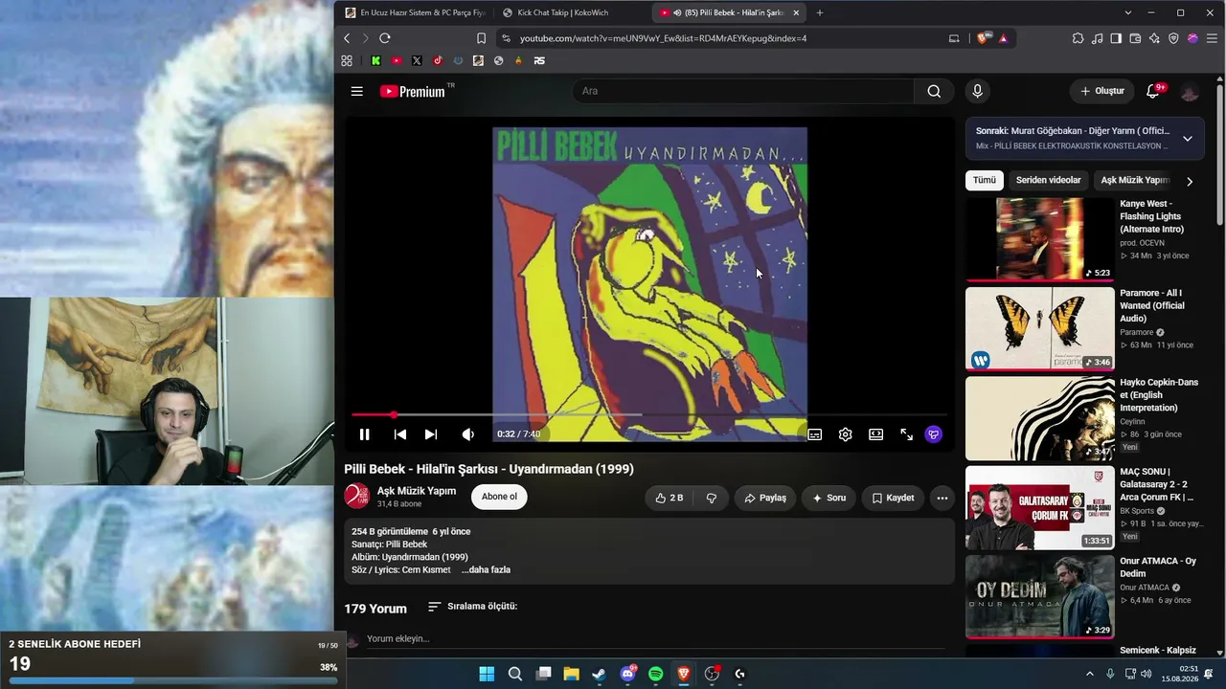The height and width of the screenshot is (689, 1226).
Task: Launch Spotify from the taskbar
Action: point(655,674)
